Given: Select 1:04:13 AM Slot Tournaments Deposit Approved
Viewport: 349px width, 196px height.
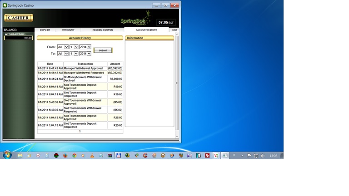Looking at the screenshot, I should click(x=80, y=118).
